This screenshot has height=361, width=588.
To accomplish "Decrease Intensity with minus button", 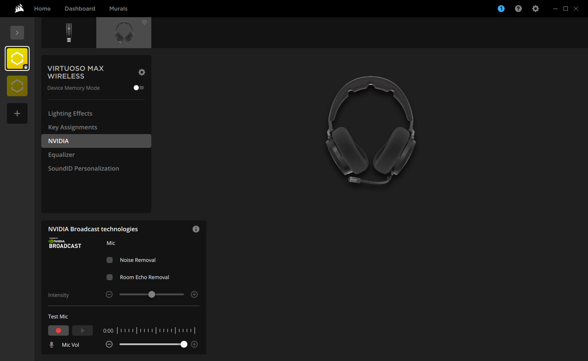I will click(x=109, y=294).
